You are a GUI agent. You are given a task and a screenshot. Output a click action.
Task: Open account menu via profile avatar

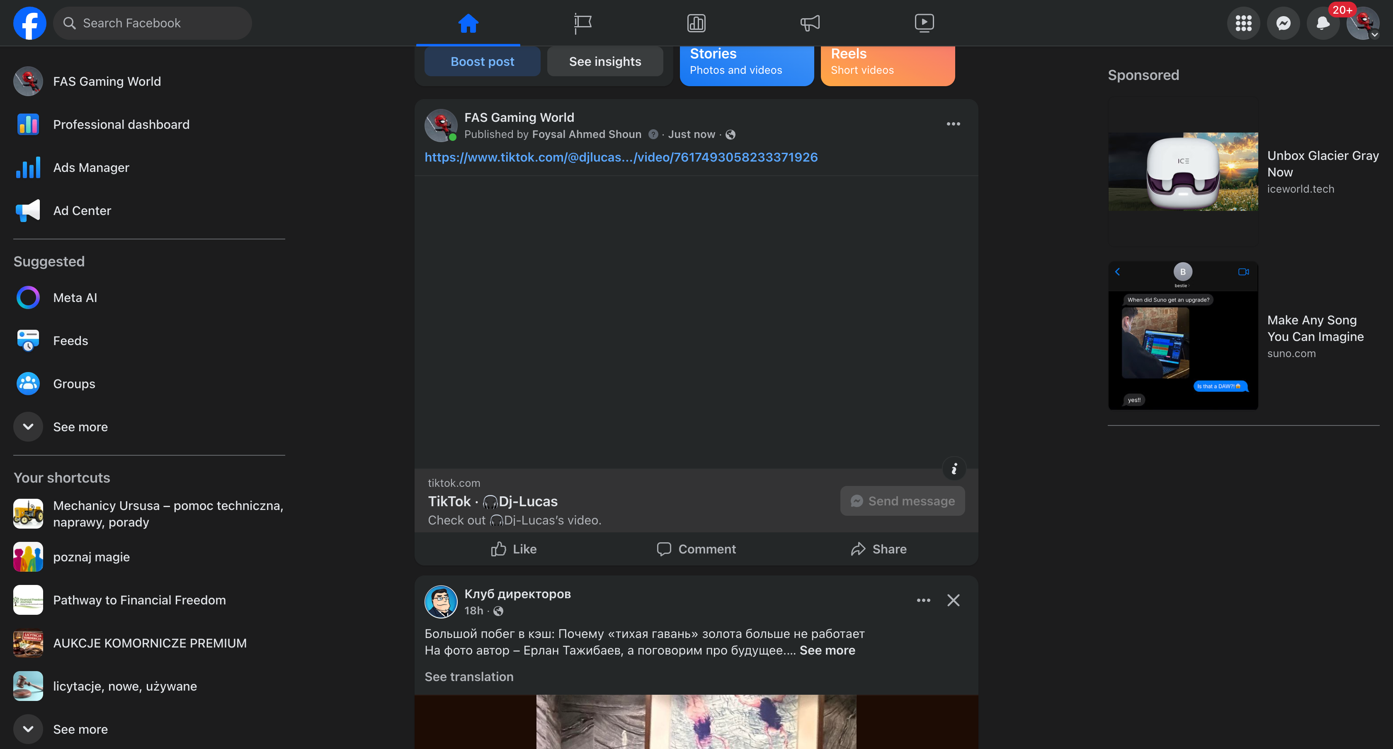coord(1363,23)
